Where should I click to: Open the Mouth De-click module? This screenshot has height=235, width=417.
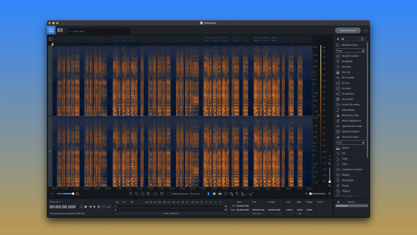[350, 115]
